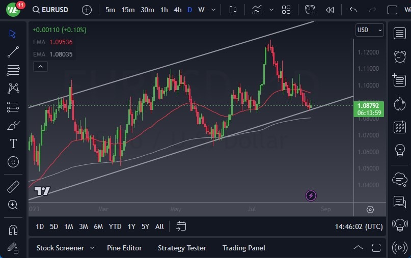Click the EURUSD symbol search field
Viewport: 411px width, 258px height.
tap(51, 10)
